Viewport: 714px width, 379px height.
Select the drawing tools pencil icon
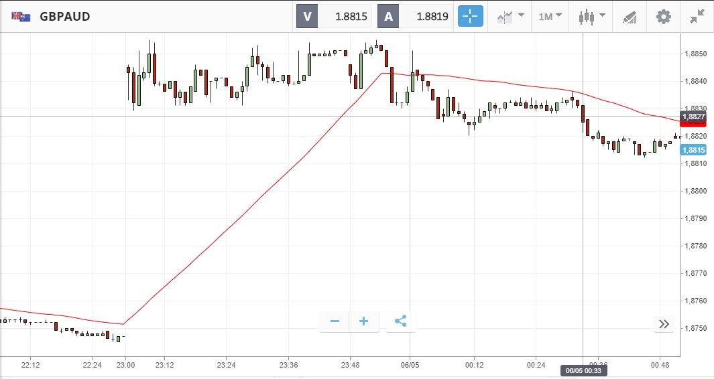click(630, 16)
